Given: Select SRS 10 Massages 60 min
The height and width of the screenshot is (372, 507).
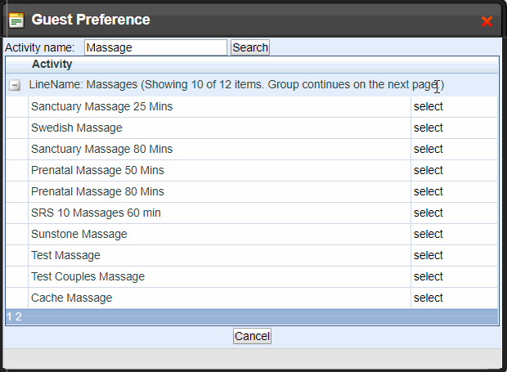Looking at the screenshot, I should click(428, 213).
